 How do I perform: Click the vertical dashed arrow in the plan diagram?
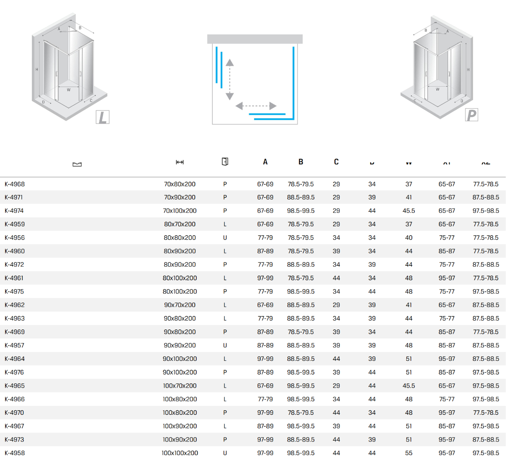click(229, 79)
